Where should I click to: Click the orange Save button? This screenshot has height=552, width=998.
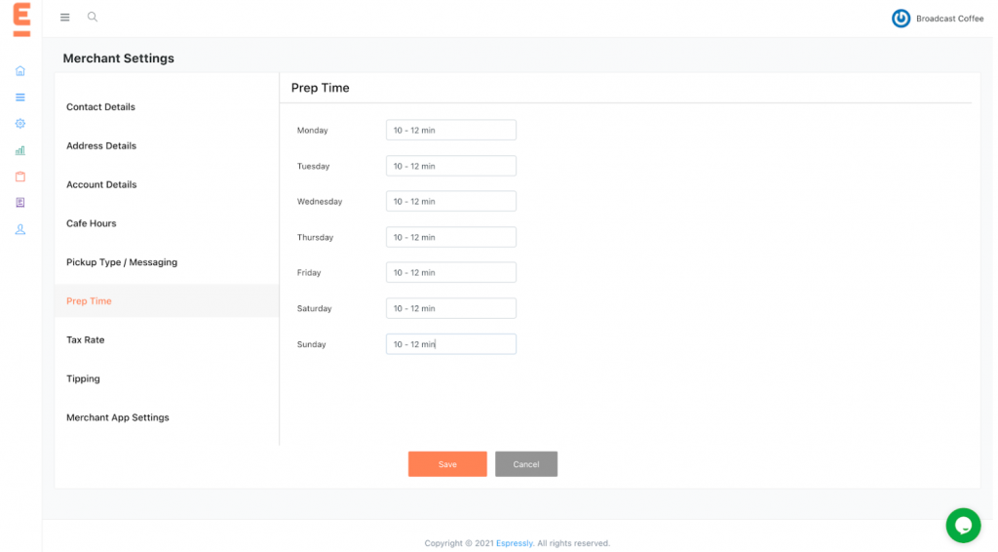[447, 464]
